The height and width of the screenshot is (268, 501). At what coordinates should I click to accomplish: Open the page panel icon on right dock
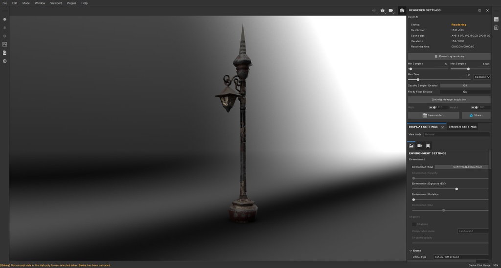coord(496,28)
